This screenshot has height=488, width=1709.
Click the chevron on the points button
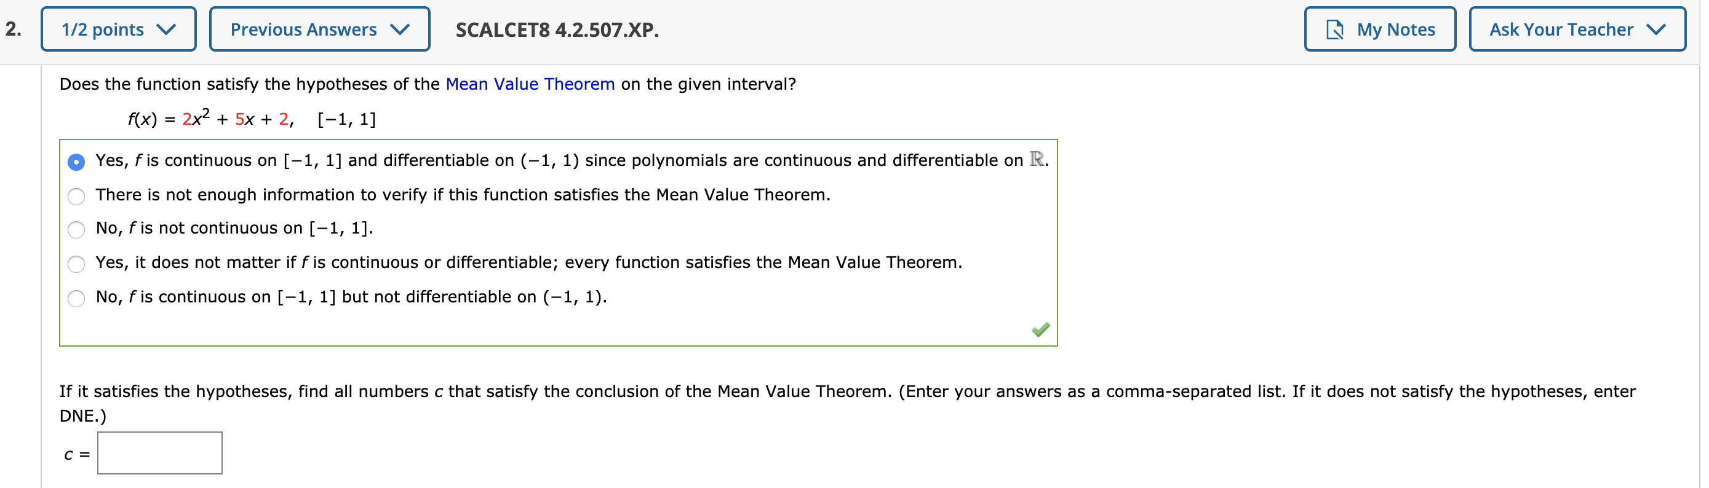click(x=168, y=28)
